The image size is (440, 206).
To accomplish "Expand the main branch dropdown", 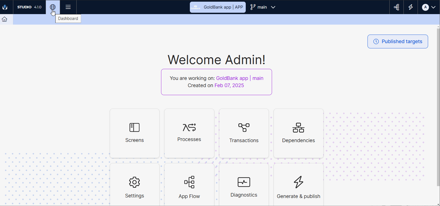I will (x=263, y=7).
